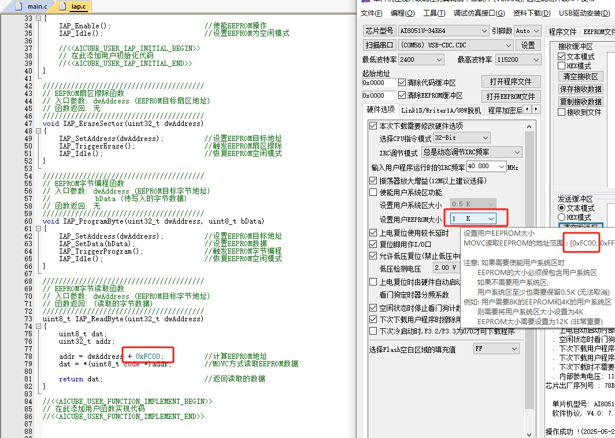
Task: Click the 芯片型号 button
Action: coord(379,31)
